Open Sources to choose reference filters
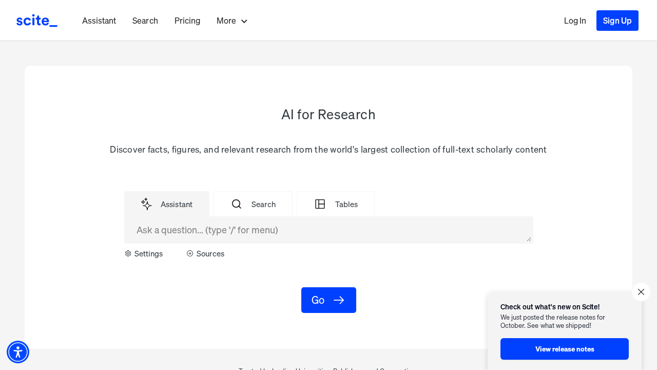657x370 pixels. tap(205, 253)
